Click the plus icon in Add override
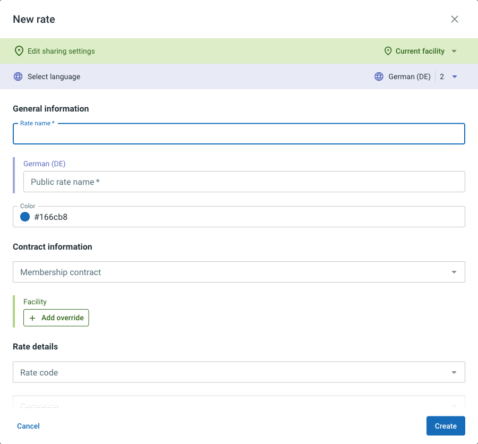Image resolution: width=478 pixels, height=444 pixels. pyautogui.click(x=32, y=318)
